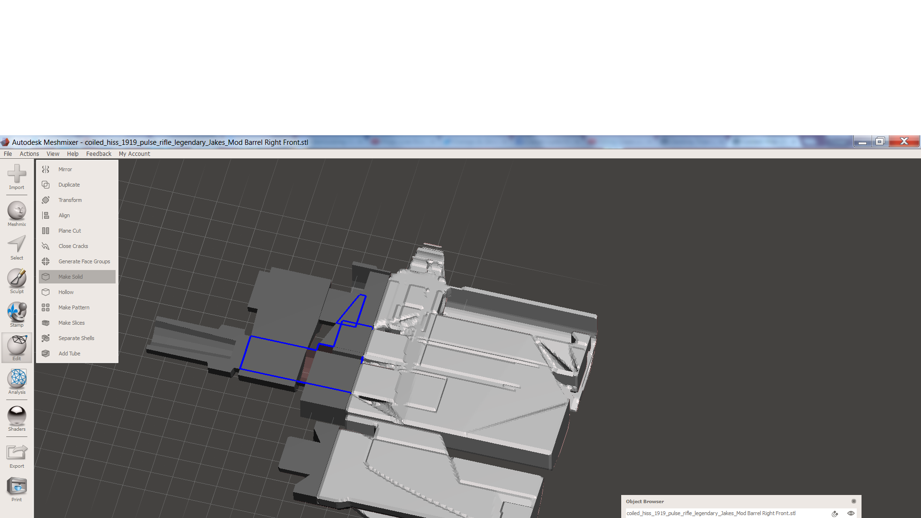This screenshot has height=518, width=921.
Task: Open the Meshmix panel
Action: coord(17,213)
